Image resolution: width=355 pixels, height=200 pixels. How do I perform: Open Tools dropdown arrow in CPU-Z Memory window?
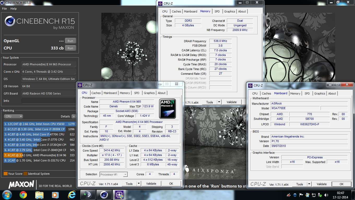pyautogui.click(x=219, y=102)
